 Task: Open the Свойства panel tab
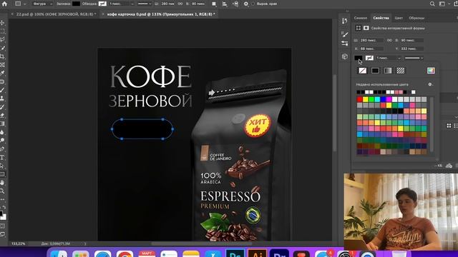[x=381, y=18]
